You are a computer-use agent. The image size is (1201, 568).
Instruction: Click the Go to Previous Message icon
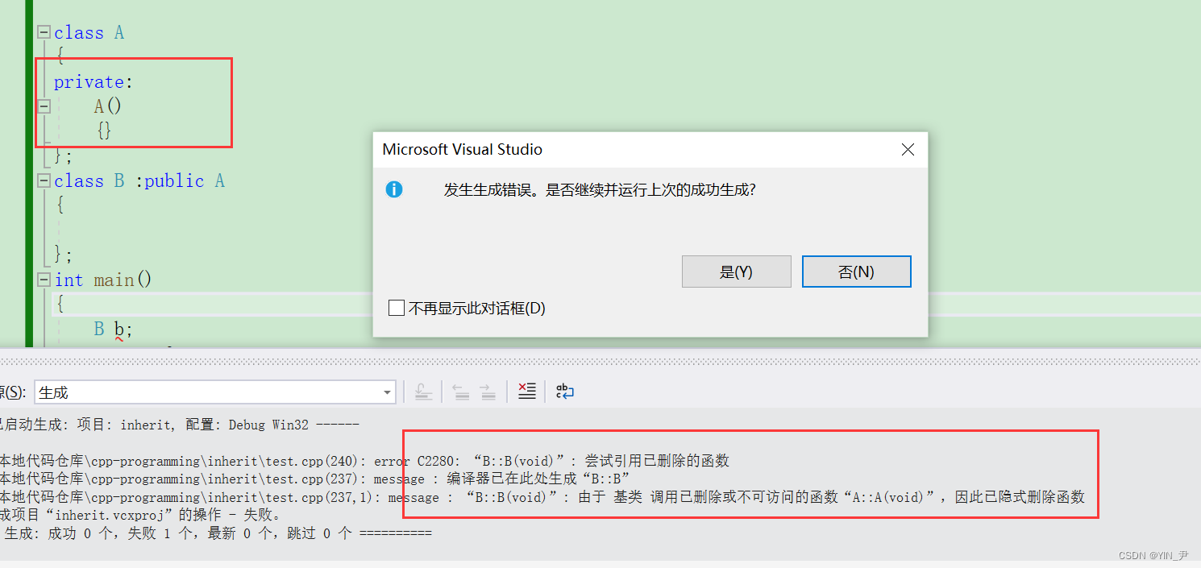460,392
